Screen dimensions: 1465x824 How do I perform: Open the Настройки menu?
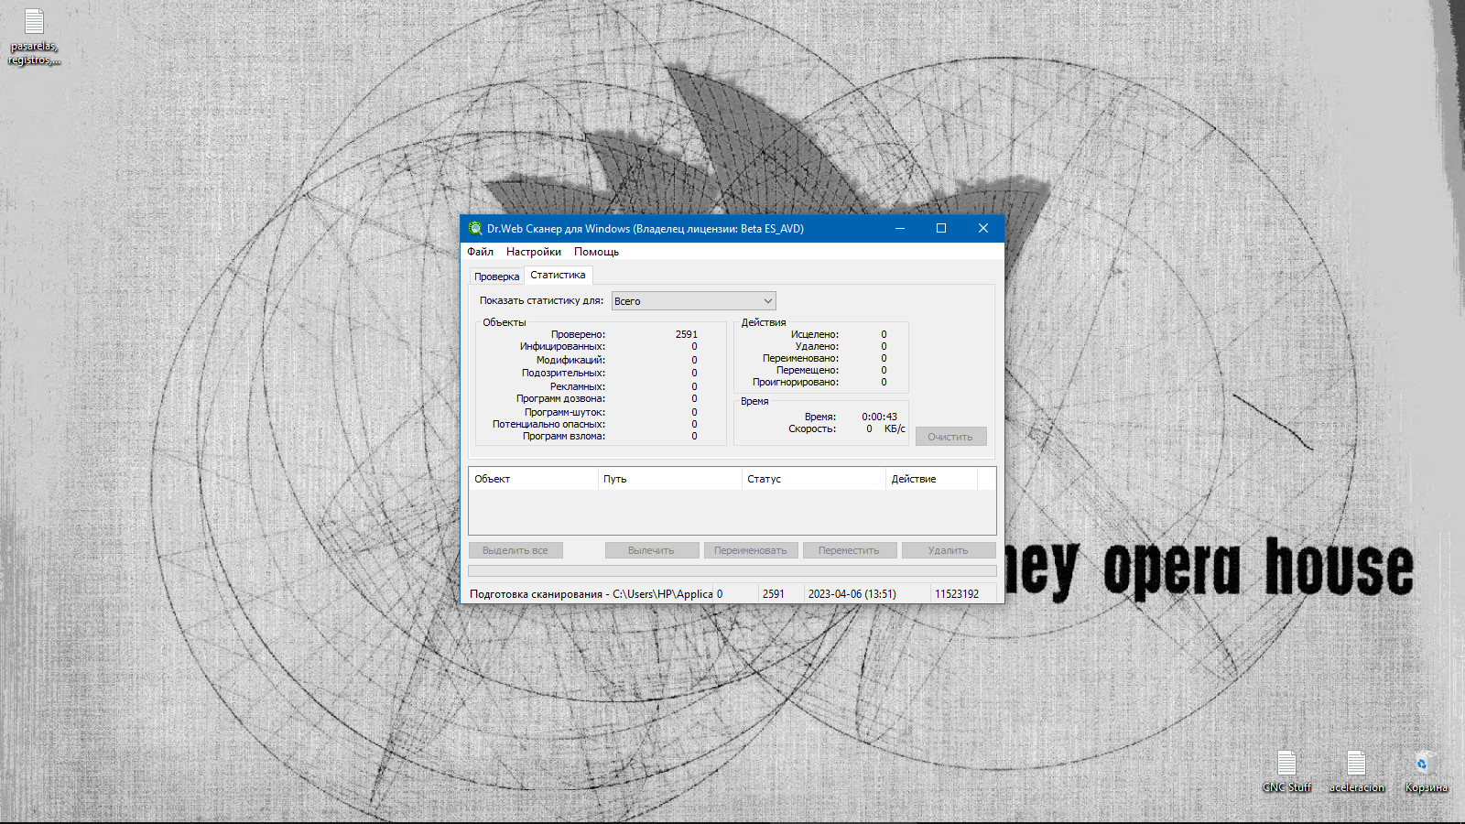[534, 252]
